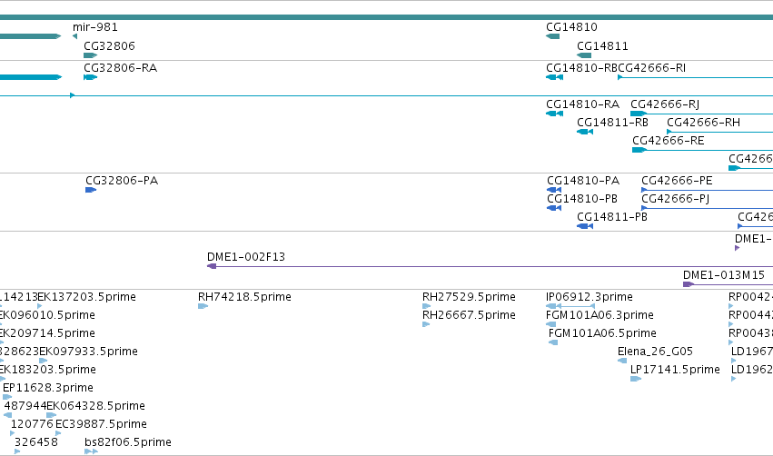773x456 pixels.
Task: Click the CG14810-PB protein label
Action: pyautogui.click(x=582, y=199)
